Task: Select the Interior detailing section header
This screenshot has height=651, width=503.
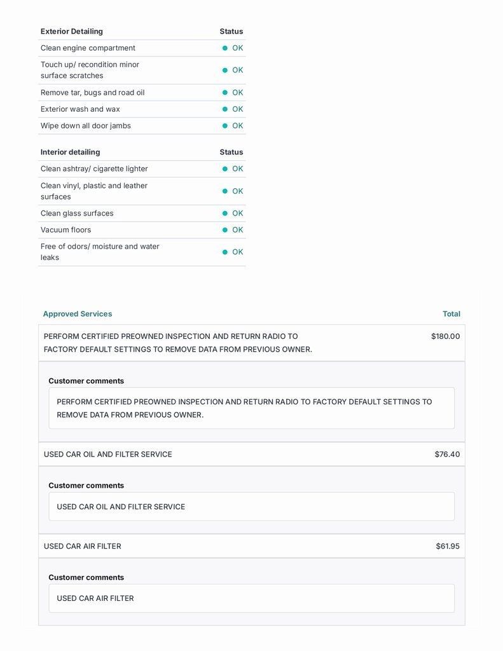Action: 71,153
